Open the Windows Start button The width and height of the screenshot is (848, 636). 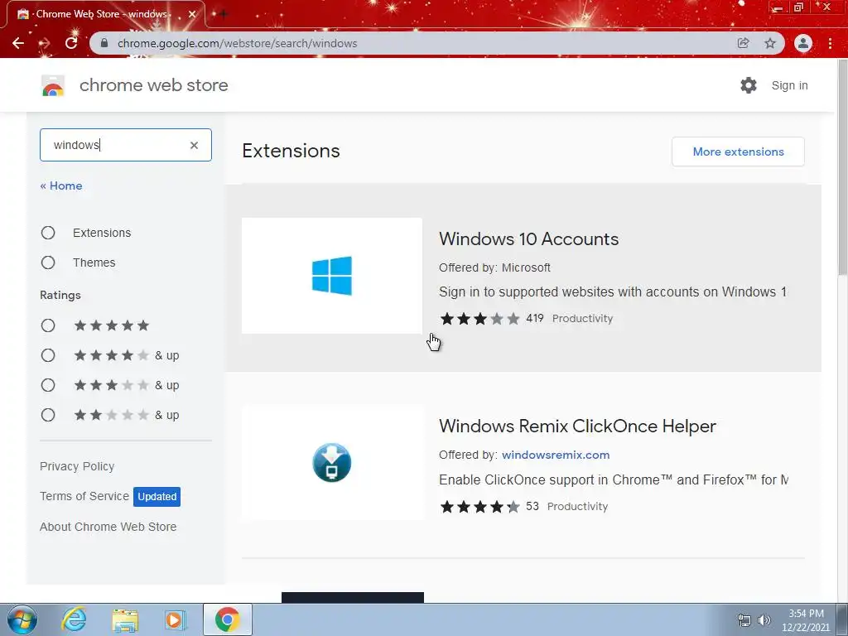click(22, 619)
